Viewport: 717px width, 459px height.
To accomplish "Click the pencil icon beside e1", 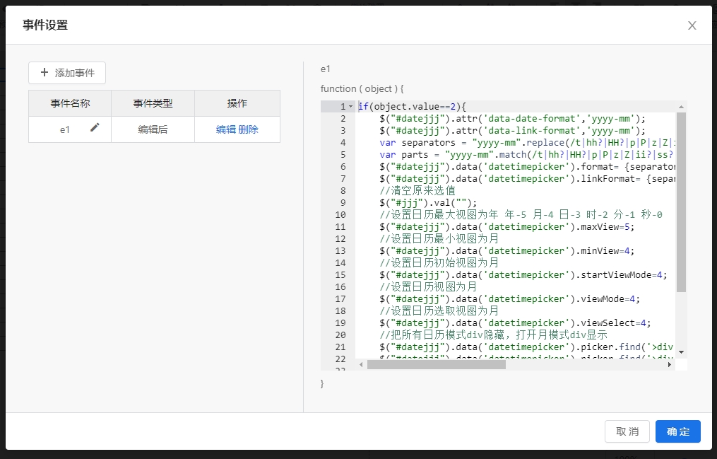I will tap(95, 128).
